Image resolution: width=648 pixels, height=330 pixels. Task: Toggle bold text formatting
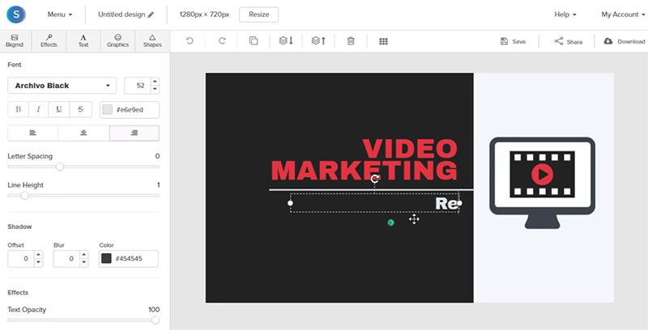click(18, 110)
